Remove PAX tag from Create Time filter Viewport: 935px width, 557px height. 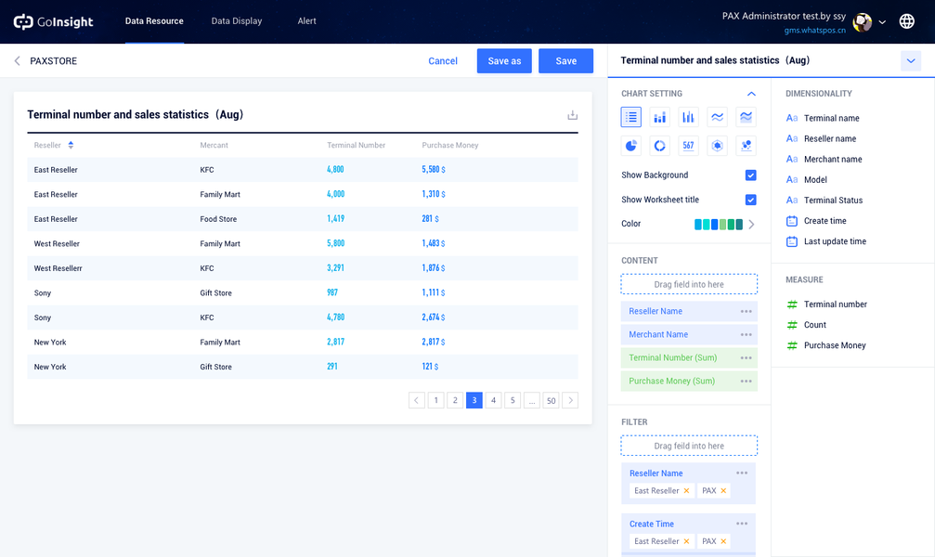pyautogui.click(x=723, y=541)
